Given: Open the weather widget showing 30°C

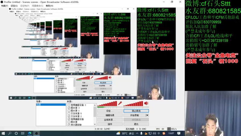Looking at the screenshot, I should pyautogui.click(x=125, y=133).
